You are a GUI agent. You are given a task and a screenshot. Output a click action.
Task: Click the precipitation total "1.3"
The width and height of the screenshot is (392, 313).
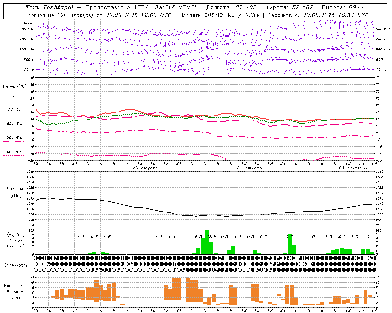(355, 237)
